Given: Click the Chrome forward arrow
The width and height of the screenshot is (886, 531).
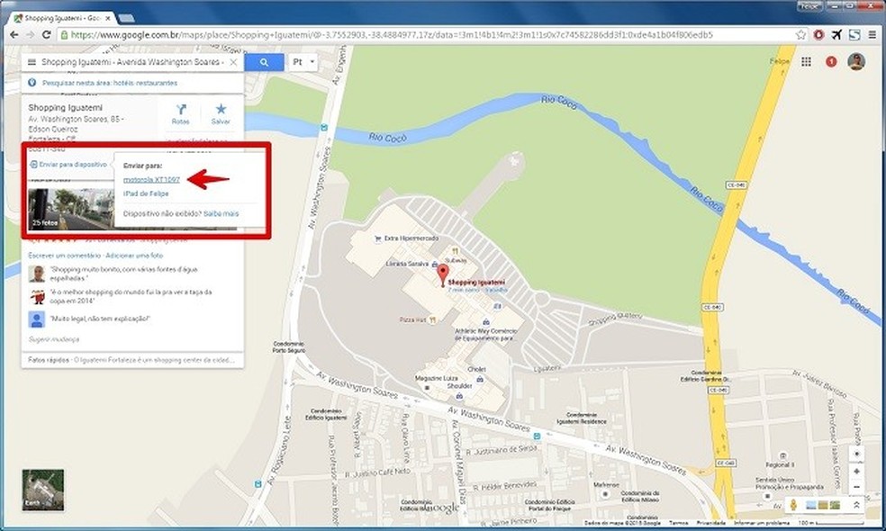Looking at the screenshot, I should click(31, 34).
